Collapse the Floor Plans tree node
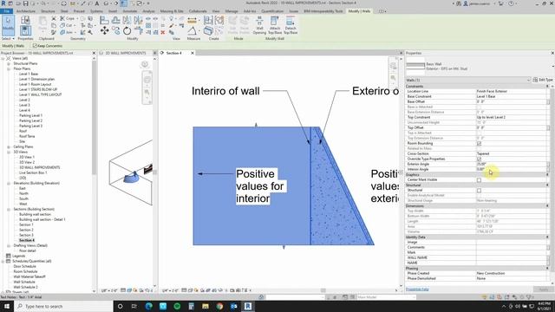The image size is (555, 312). pos(9,69)
